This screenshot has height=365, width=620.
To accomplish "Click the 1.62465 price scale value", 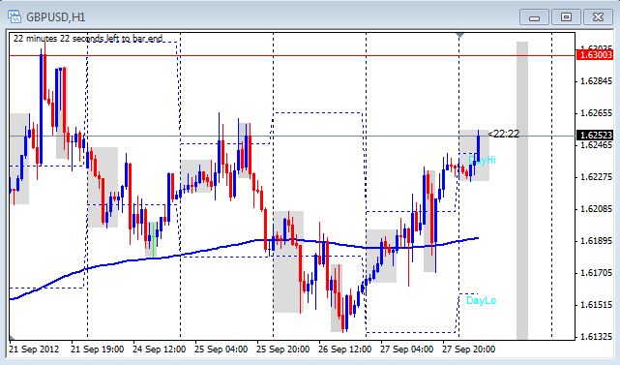I will click(596, 145).
